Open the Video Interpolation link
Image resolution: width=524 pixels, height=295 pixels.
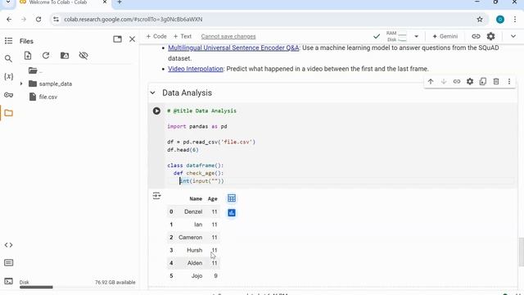tap(196, 69)
